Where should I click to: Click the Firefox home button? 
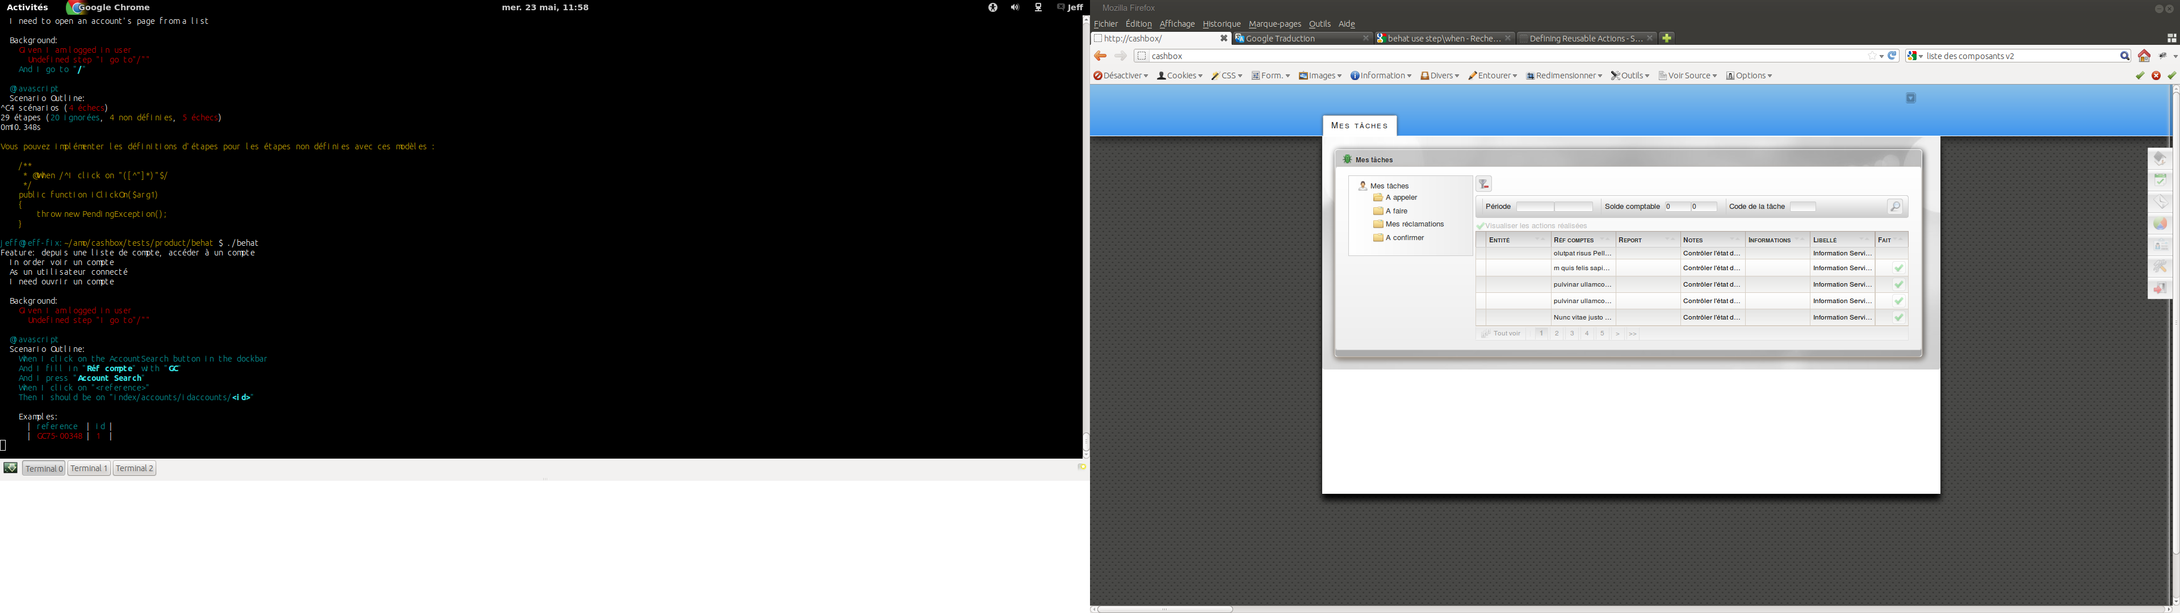click(x=2144, y=57)
